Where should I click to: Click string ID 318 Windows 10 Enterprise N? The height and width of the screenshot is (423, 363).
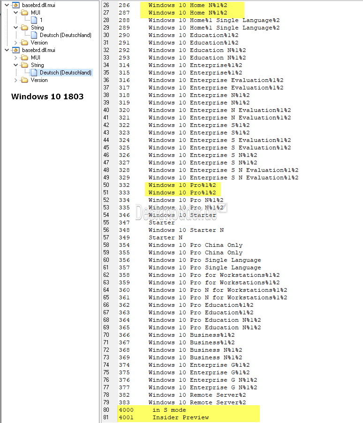[x=199, y=95]
